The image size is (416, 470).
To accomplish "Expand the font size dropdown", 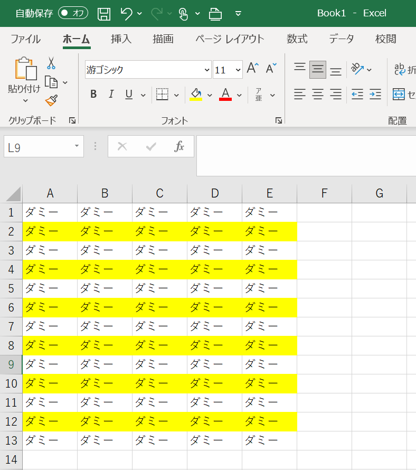I will pyautogui.click(x=238, y=70).
